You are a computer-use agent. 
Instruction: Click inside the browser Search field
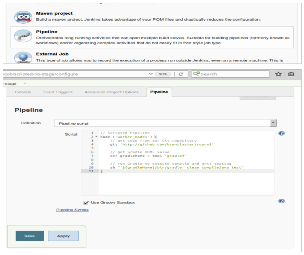coord(233,74)
